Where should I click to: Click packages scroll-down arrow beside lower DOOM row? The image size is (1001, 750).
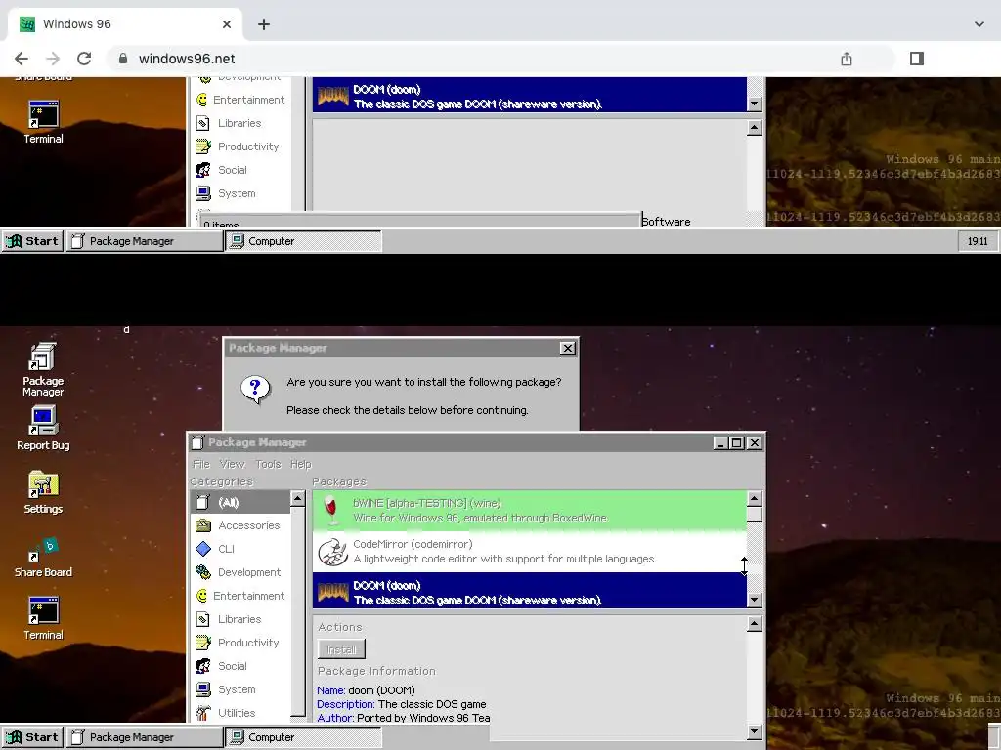coord(754,600)
